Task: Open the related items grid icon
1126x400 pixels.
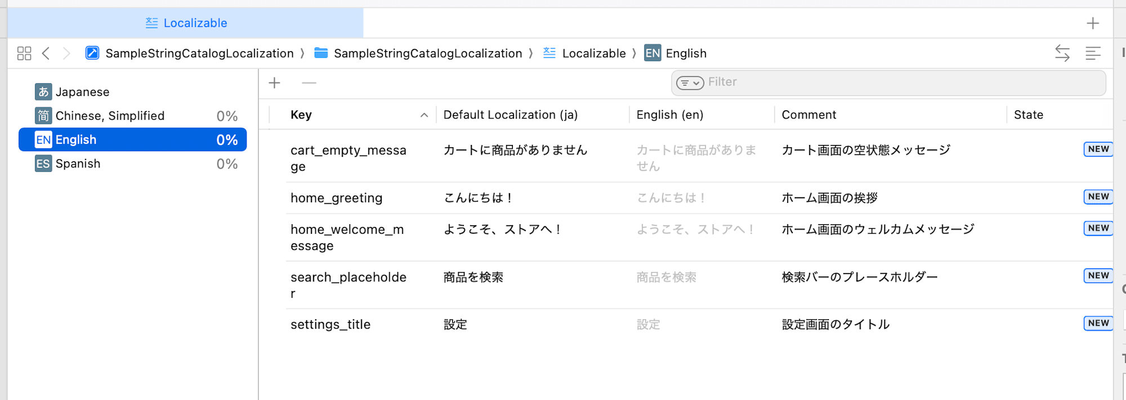Action: pyautogui.click(x=24, y=53)
